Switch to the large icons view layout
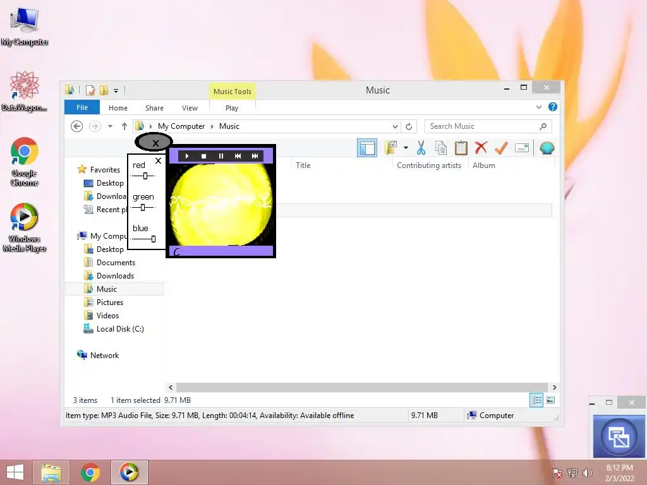The image size is (647, 485). pos(550,400)
